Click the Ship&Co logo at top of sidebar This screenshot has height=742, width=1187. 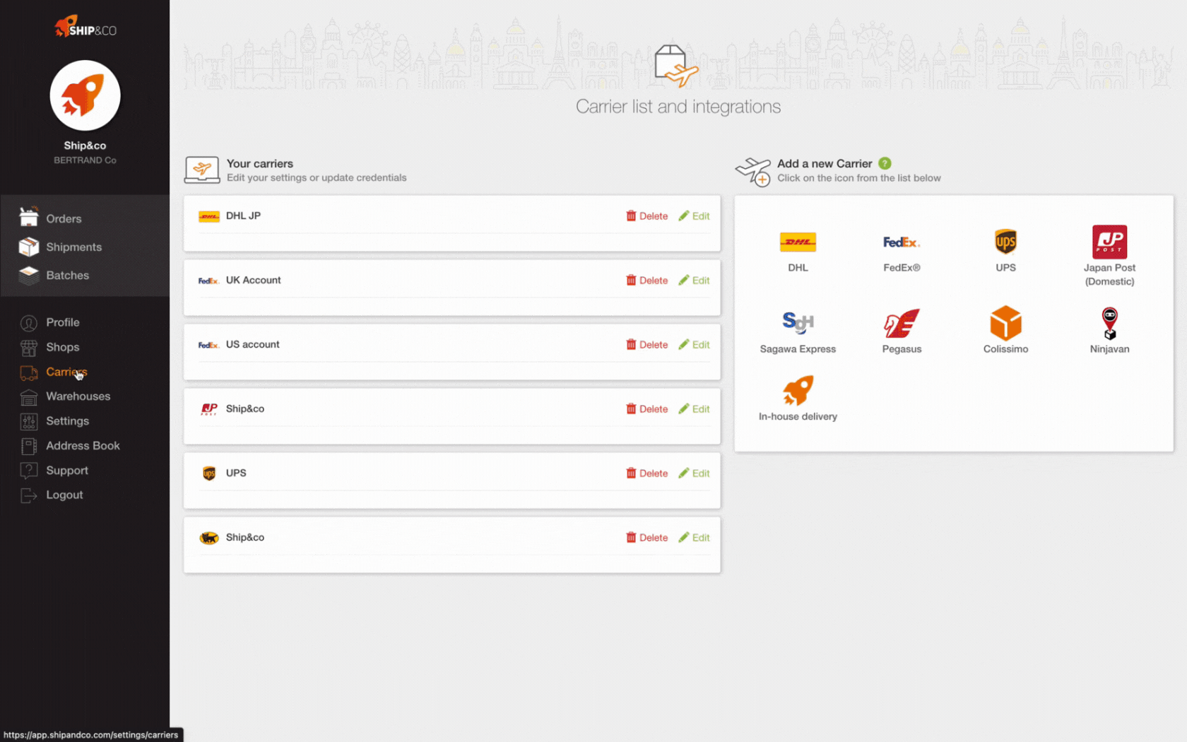click(x=85, y=27)
